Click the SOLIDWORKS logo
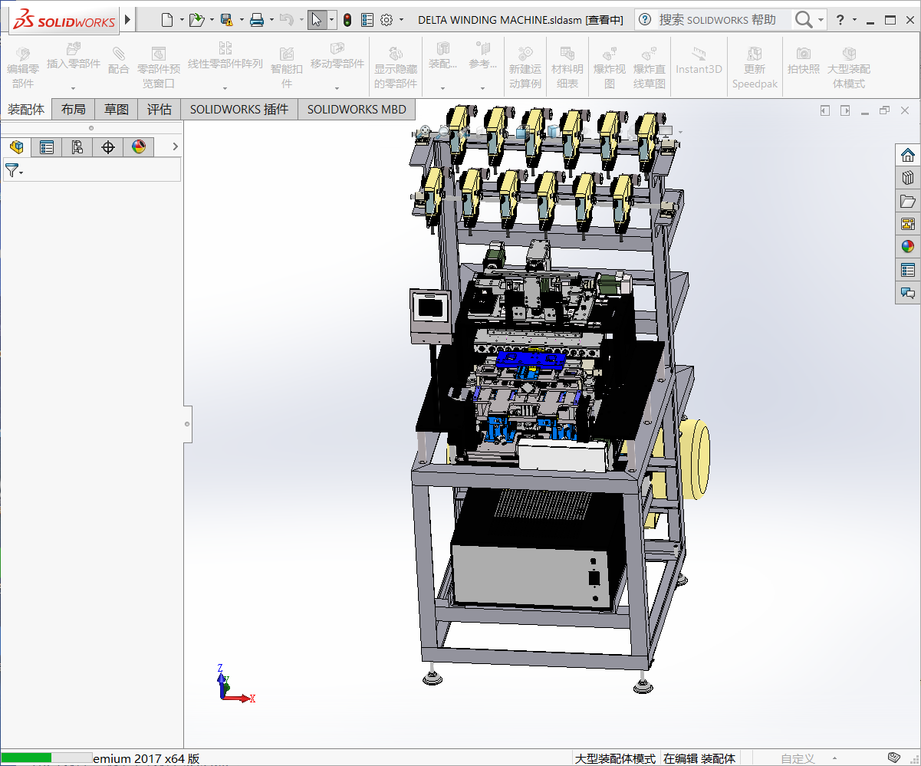Screen dimensions: 921x766 [x=65, y=20]
